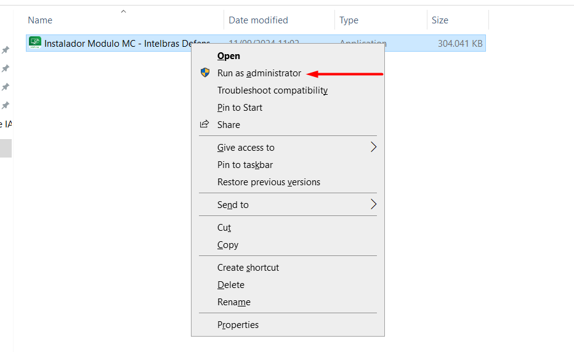The height and width of the screenshot is (352, 574).
Task: Sort files by Size column header
Action: (x=440, y=20)
